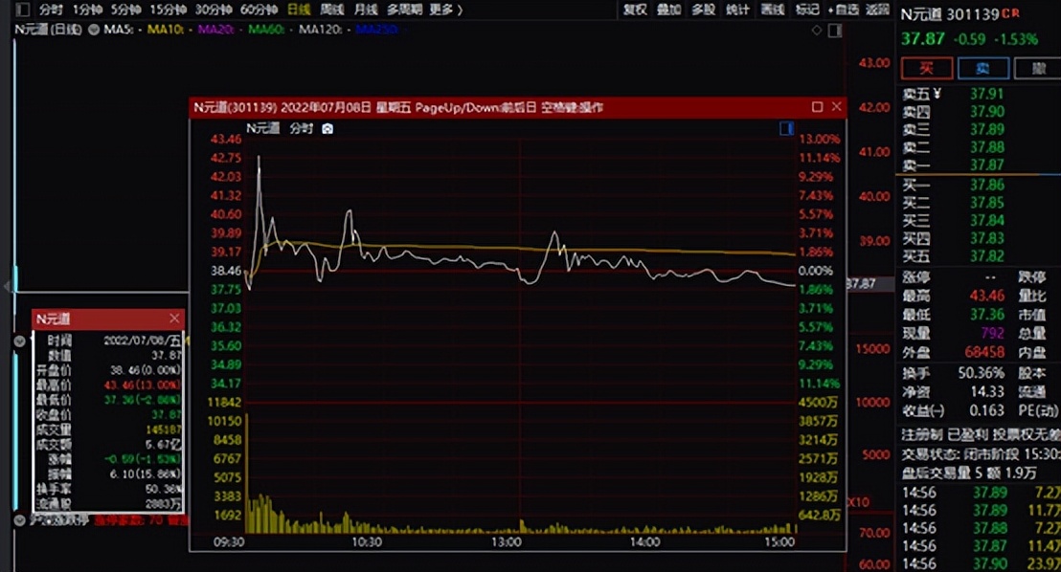Switch to the 日线 daily chart tab

point(299,10)
